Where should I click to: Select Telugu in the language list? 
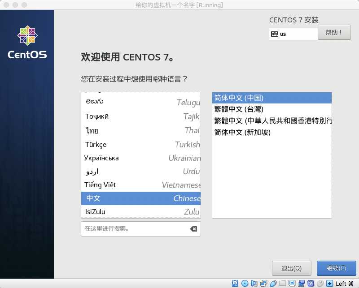pos(141,102)
